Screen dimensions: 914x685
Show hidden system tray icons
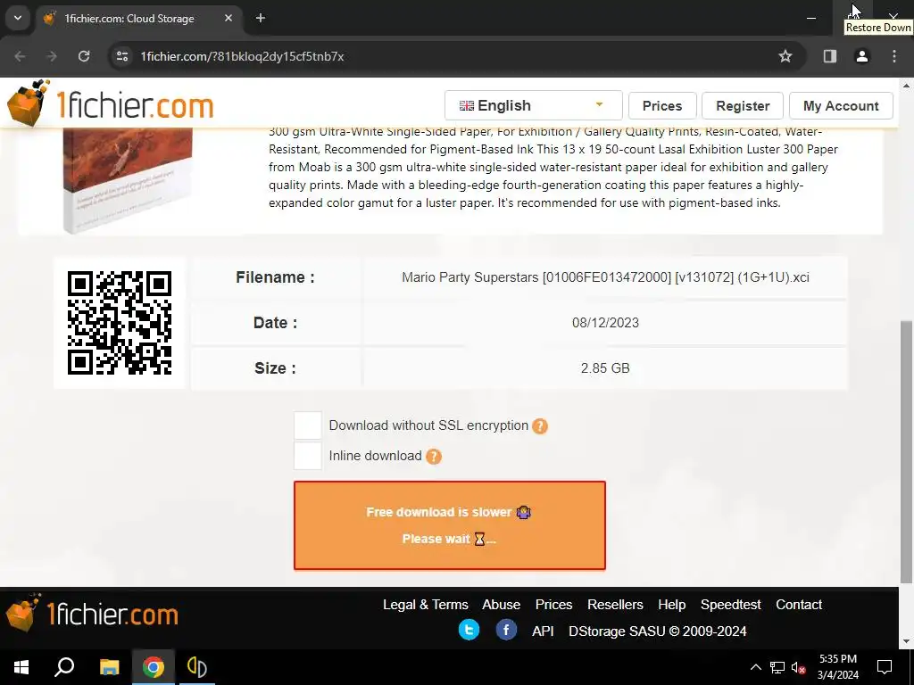tap(755, 667)
